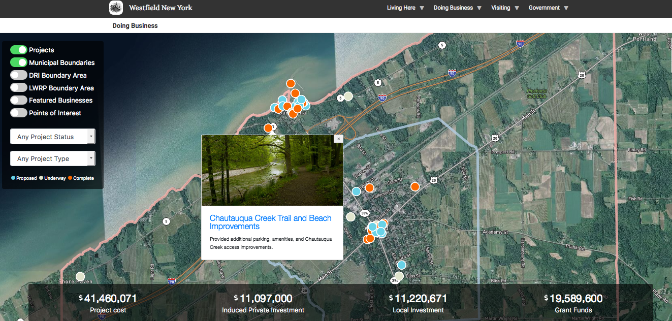Select the gray Underway marker at Bliss St
This screenshot has height=321, width=672.
click(x=399, y=276)
